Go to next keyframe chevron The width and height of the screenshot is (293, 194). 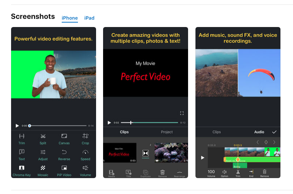pos(274,142)
